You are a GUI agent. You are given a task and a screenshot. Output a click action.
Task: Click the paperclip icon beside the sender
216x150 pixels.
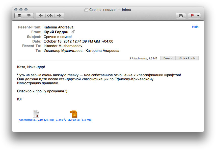[x=73, y=32]
